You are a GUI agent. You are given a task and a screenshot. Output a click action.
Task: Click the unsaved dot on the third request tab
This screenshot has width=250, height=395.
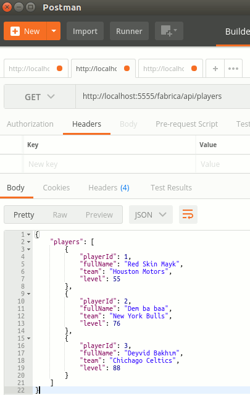pos(194,68)
